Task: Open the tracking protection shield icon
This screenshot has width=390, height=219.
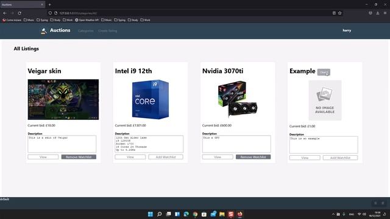Action: tap(50, 13)
